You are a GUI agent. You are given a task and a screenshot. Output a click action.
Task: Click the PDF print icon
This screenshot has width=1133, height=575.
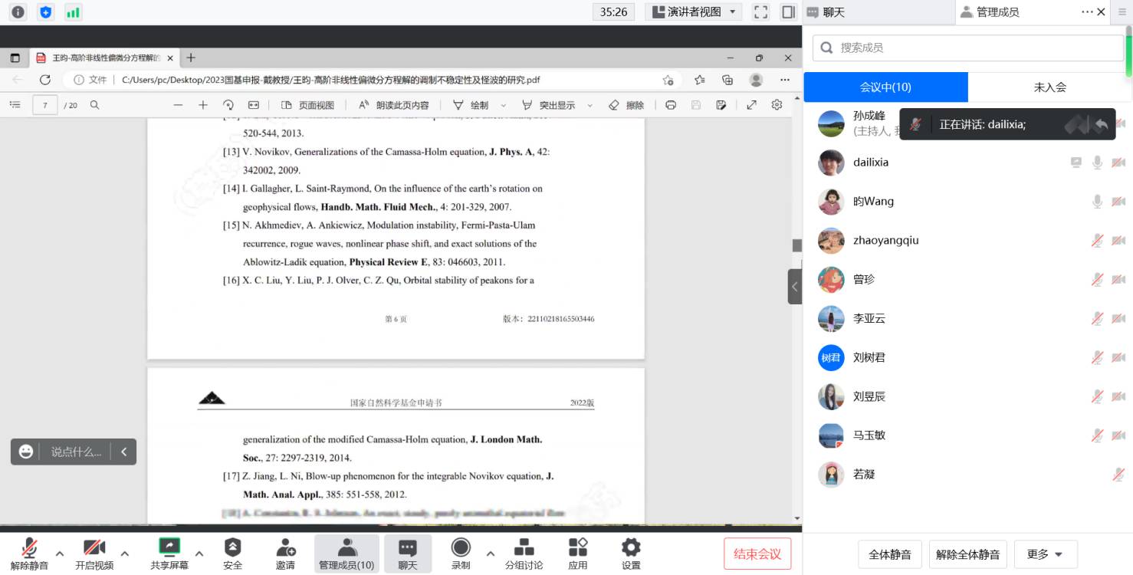[x=671, y=105]
